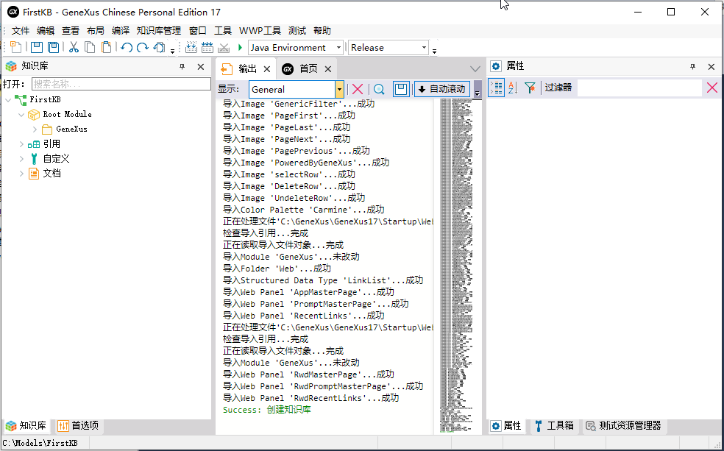The image size is (724, 451).
Task: Open the WWP工具 menu
Action: 260,31
